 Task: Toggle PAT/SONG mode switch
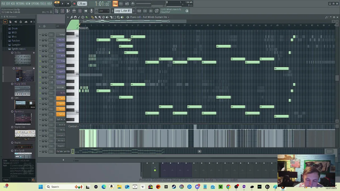pos(57,3)
